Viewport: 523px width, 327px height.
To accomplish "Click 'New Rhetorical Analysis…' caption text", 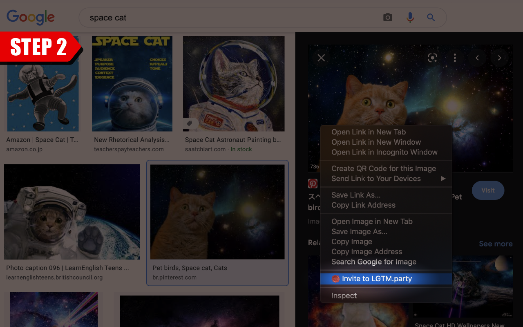I will click(x=132, y=140).
